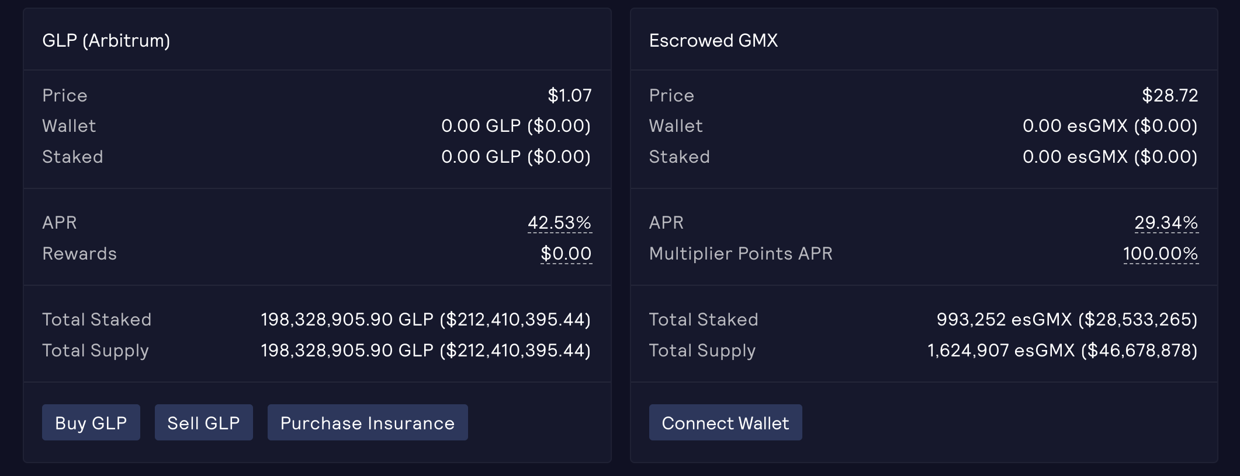The width and height of the screenshot is (1240, 476).
Task: Click the GLP Wallet balance value
Action: coord(515,125)
